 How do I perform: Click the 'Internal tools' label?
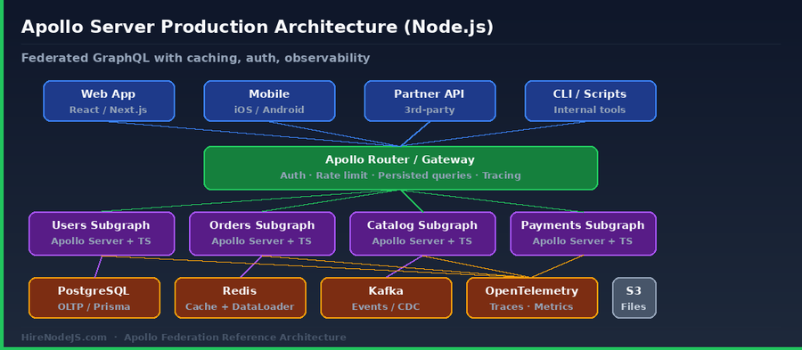click(590, 110)
